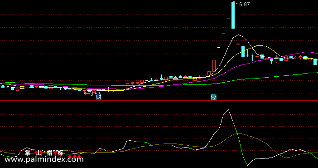Click the red divider line between chart panes
The height and width of the screenshot is (168, 318).
pyautogui.click(x=159, y=100)
